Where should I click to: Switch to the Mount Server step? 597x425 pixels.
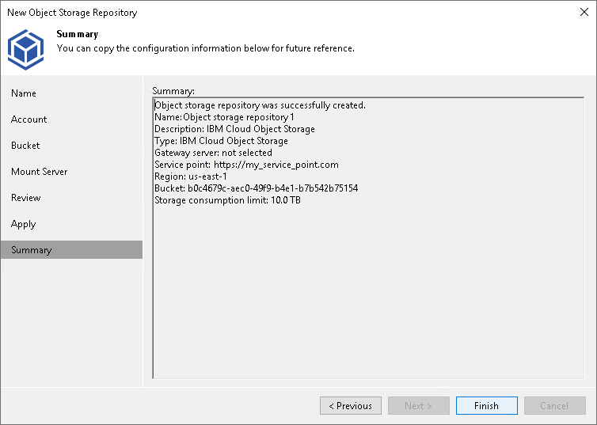coord(40,172)
